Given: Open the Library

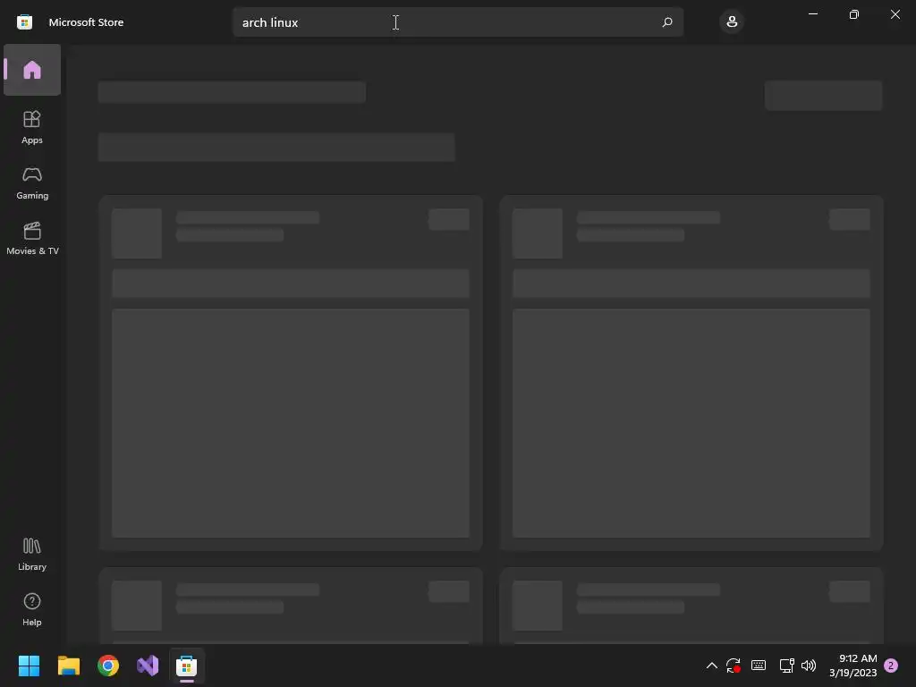Looking at the screenshot, I should [x=32, y=554].
